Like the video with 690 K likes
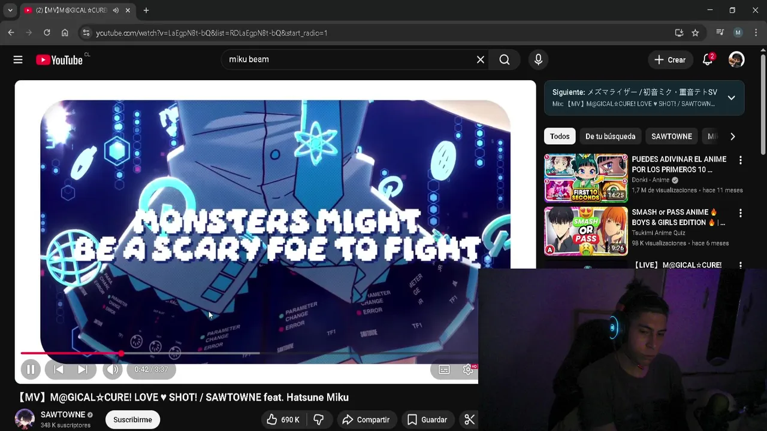This screenshot has height=431, width=767. [283, 420]
